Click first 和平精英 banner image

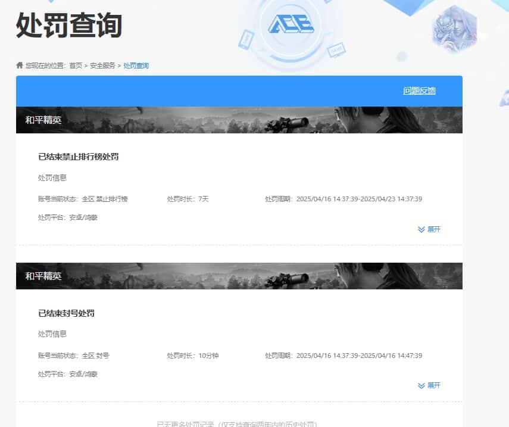[239, 120]
